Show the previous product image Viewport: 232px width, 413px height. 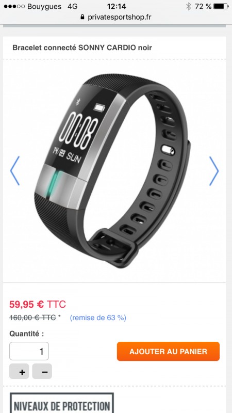point(15,171)
